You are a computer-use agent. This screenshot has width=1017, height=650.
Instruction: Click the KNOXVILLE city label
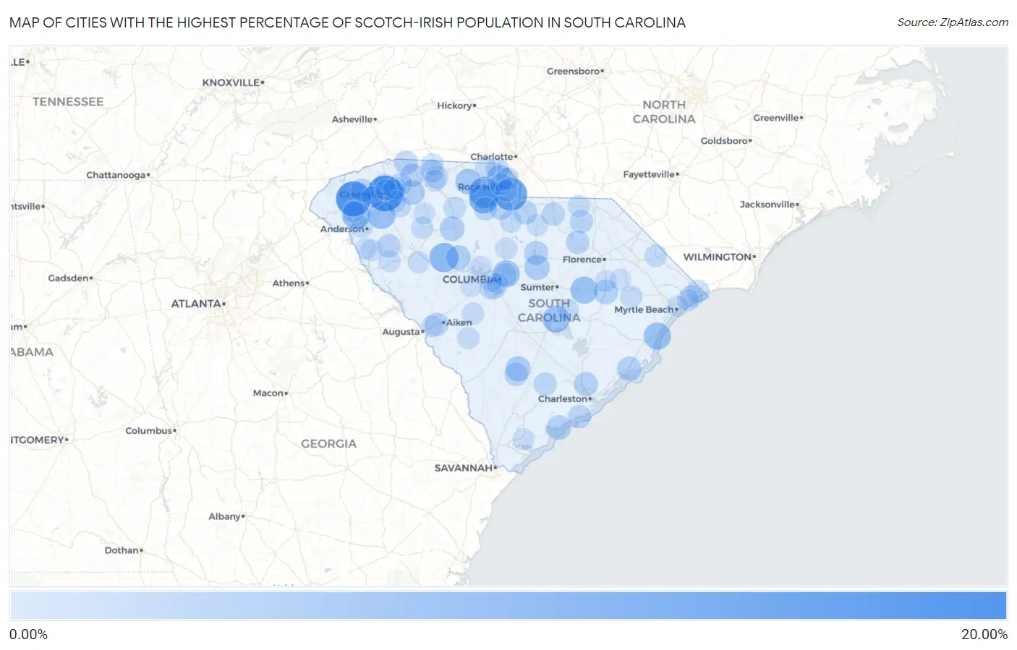click(x=231, y=82)
